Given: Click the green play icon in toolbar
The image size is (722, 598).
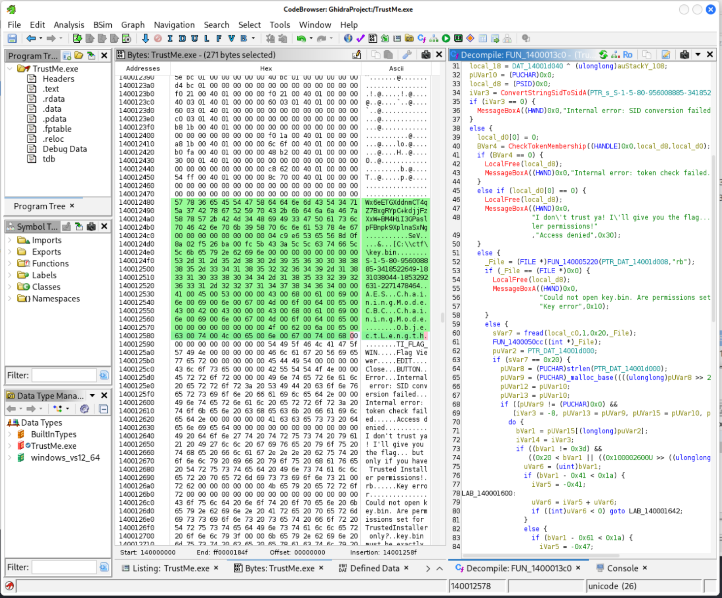Looking at the screenshot, I should (446, 38).
